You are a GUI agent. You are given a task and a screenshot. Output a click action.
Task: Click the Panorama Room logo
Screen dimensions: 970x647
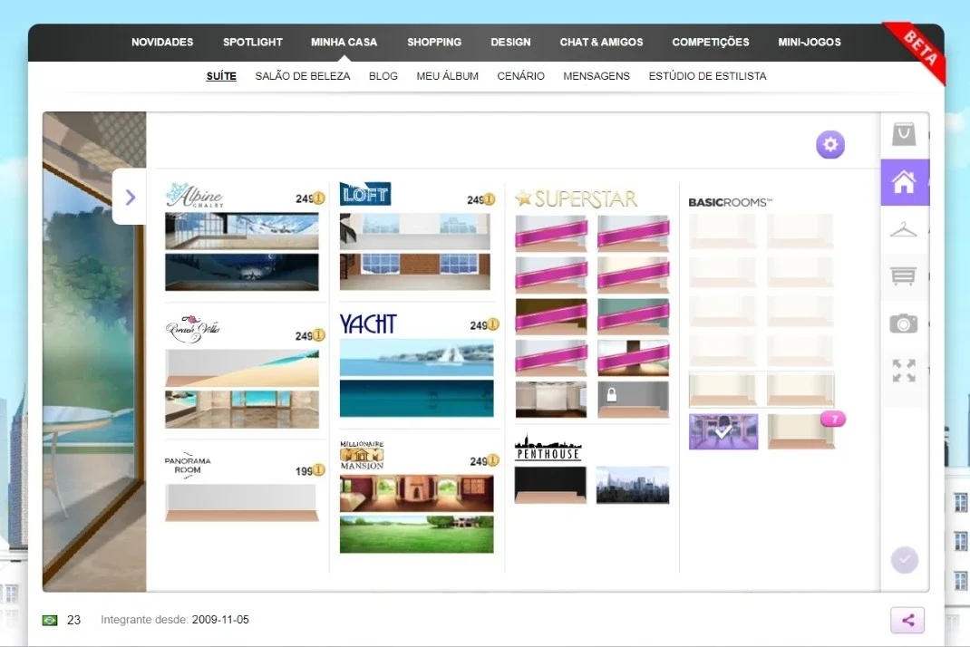(188, 466)
